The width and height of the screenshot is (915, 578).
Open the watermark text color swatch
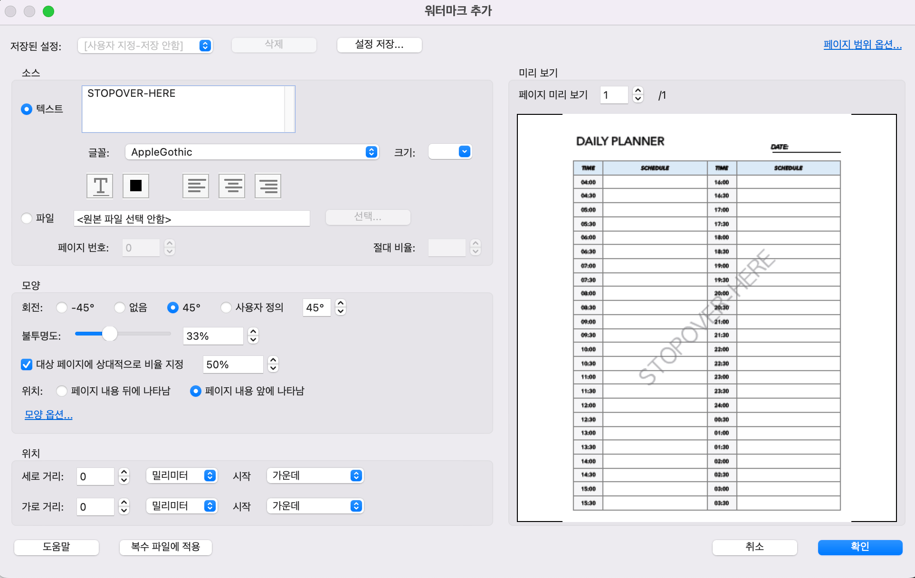[135, 186]
